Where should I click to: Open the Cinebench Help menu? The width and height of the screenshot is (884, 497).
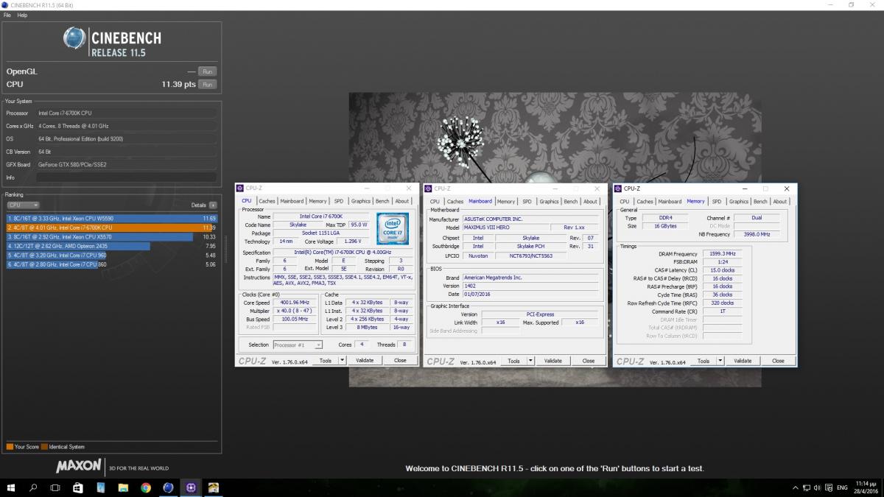[x=22, y=15]
